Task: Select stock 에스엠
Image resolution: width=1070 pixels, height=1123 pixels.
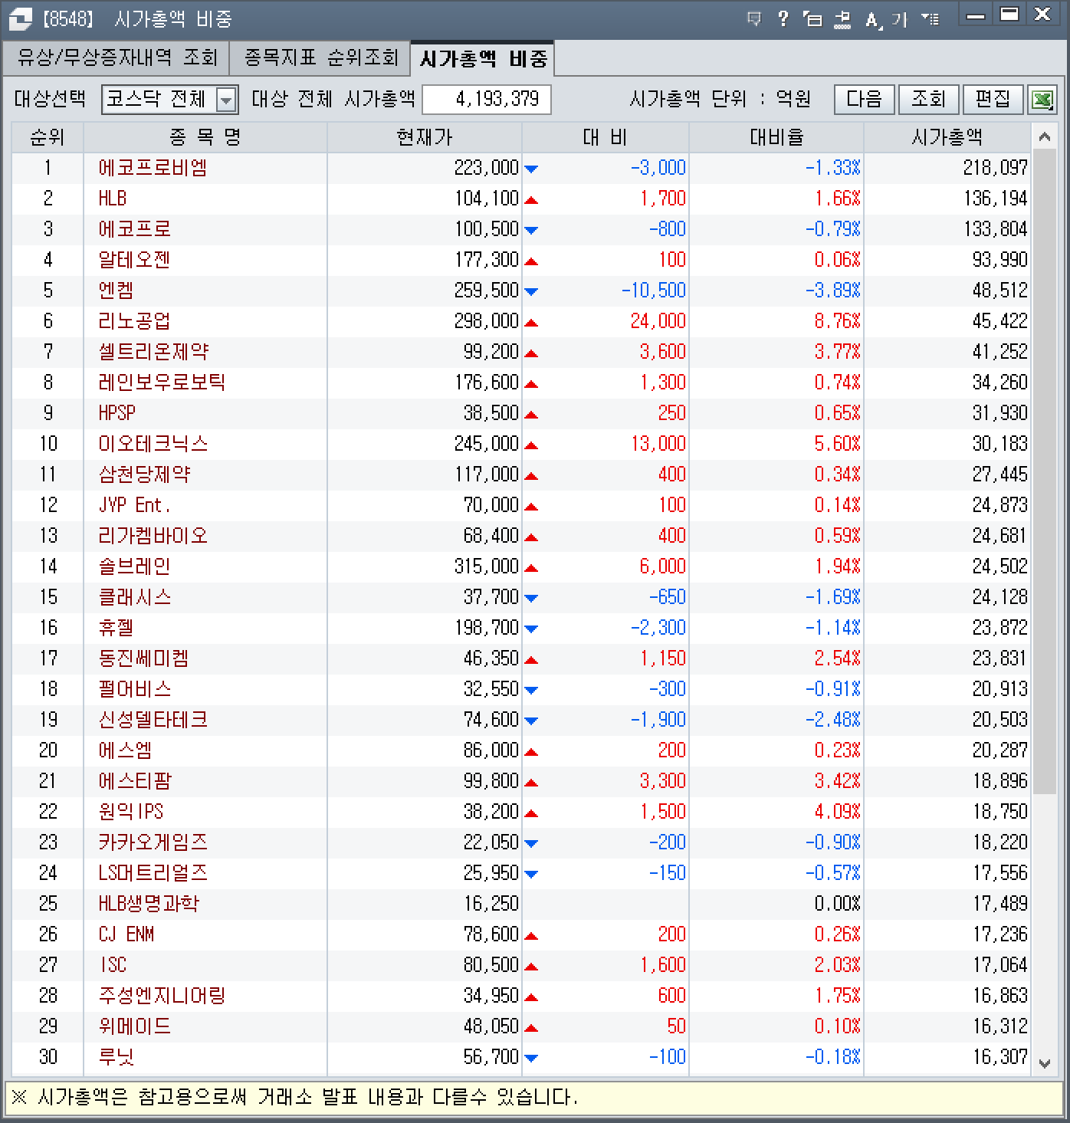Action: pyautogui.click(x=126, y=750)
